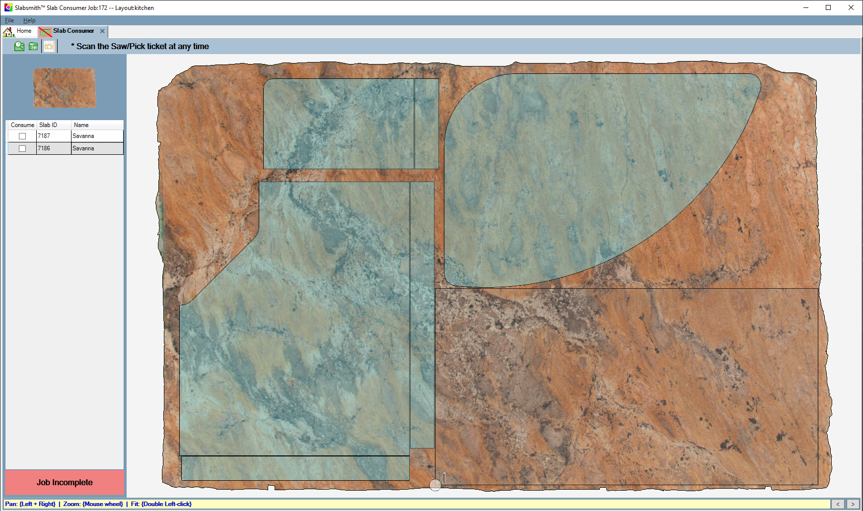Select slab ID 7186 cell

pyautogui.click(x=54, y=148)
